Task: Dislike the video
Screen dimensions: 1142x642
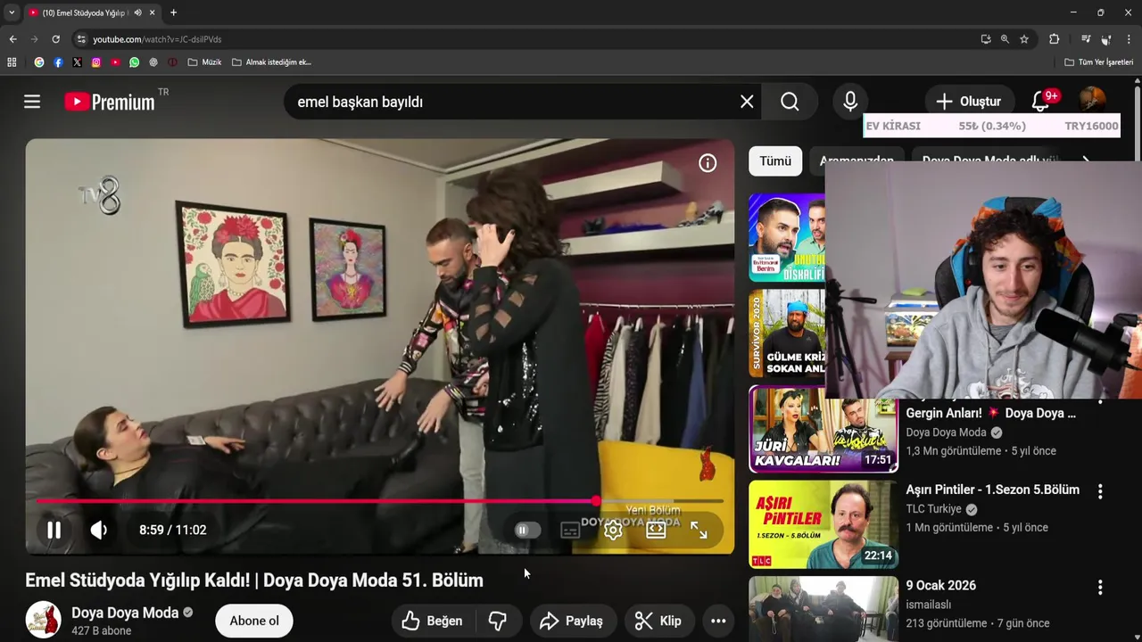Action: (x=498, y=621)
